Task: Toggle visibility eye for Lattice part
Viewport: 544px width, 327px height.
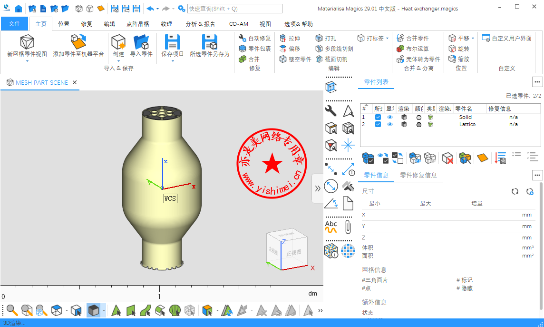Action: coord(390,124)
